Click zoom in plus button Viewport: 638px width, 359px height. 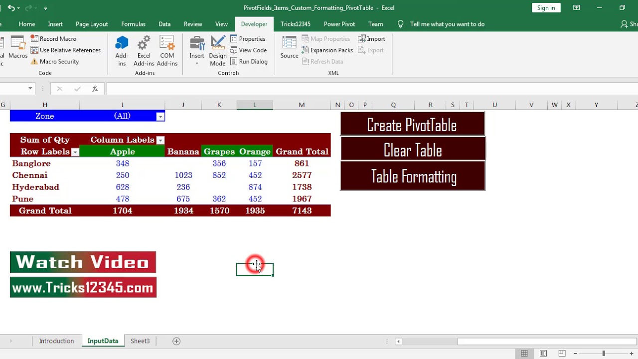pos(632,354)
